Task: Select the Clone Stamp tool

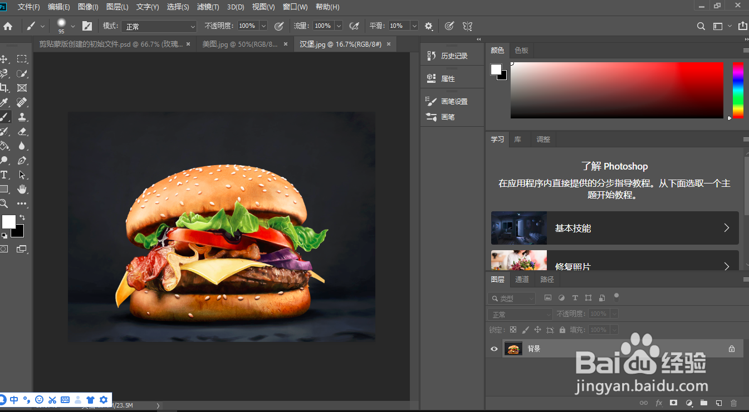Action: click(x=22, y=117)
